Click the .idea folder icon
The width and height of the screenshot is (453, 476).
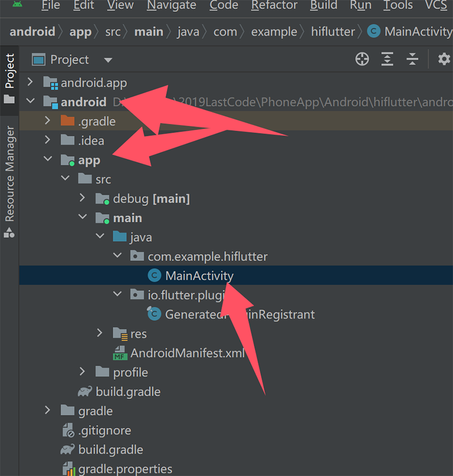pyautogui.click(x=67, y=140)
